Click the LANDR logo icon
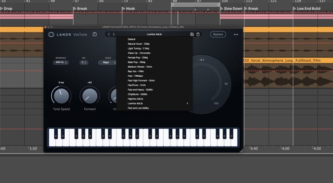 (x=51, y=34)
